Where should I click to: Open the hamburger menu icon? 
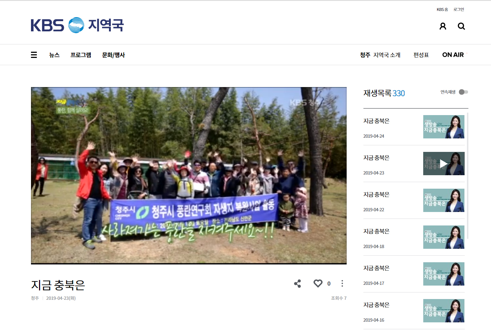34,55
